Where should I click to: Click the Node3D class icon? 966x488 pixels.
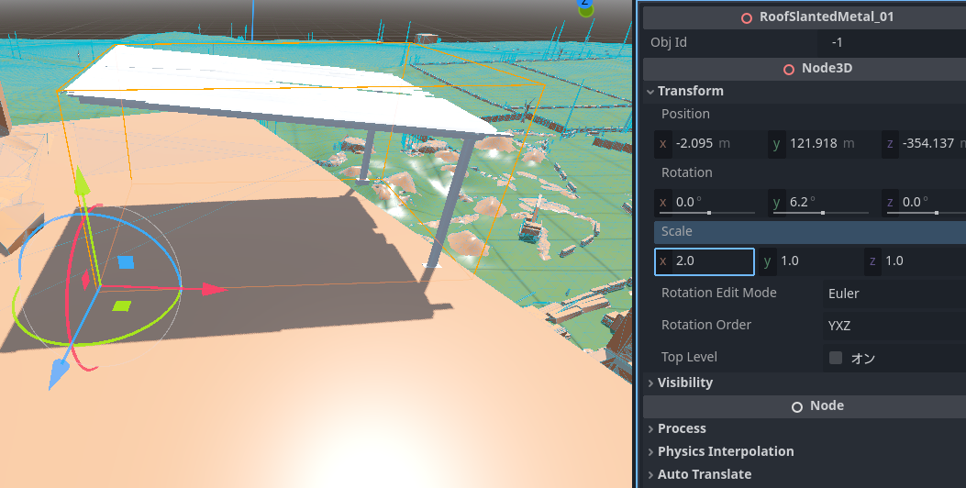tap(789, 69)
